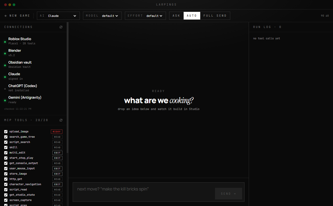Disable the start_stop_play tool
The height and width of the screenshot is (206, 333).
6,158
